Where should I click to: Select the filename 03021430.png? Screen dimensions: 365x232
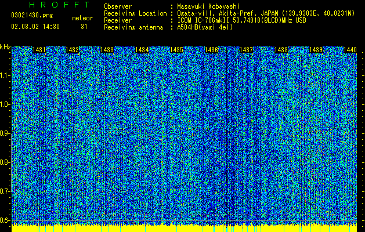point(32,15)
